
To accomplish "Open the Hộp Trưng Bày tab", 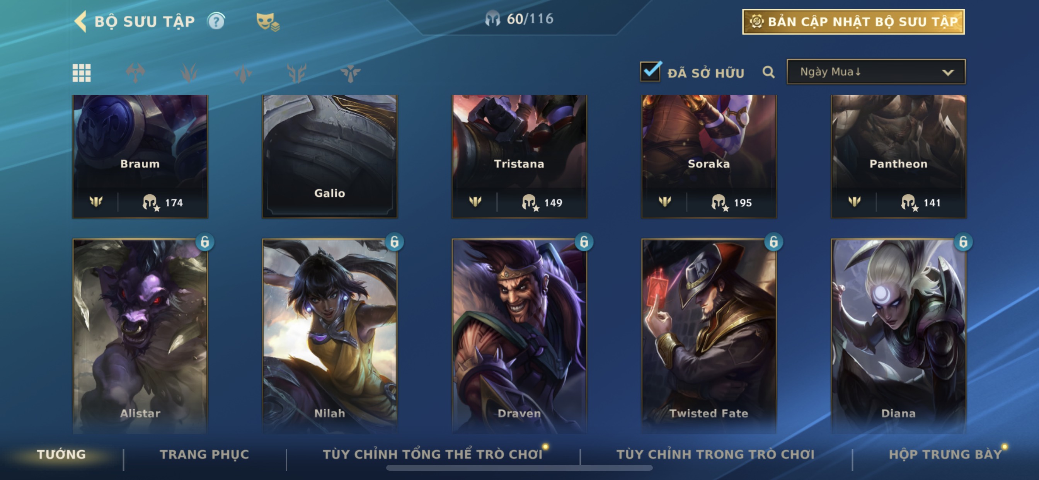I will (945, 454).
